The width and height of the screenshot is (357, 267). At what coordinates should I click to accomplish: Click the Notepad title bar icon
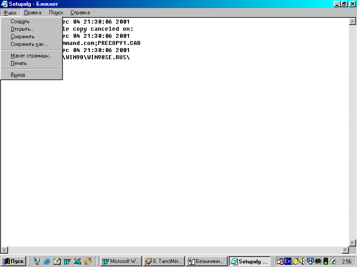(4, 4)
